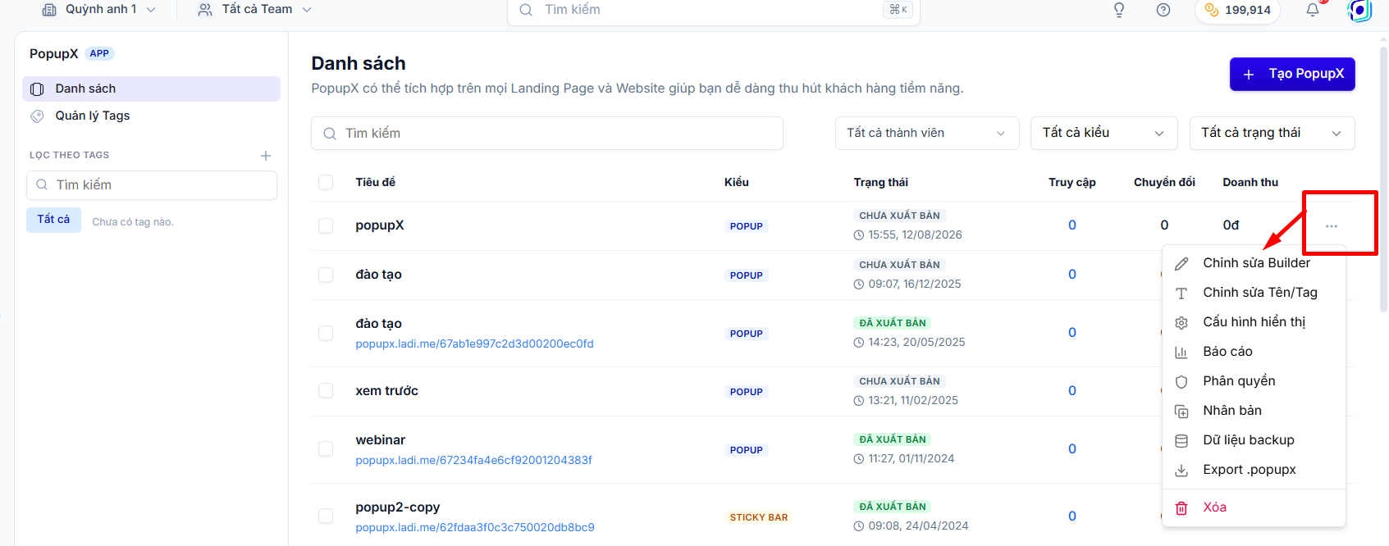
Task: Check the published đào tạo row checkbox
Action: (326, 333)
